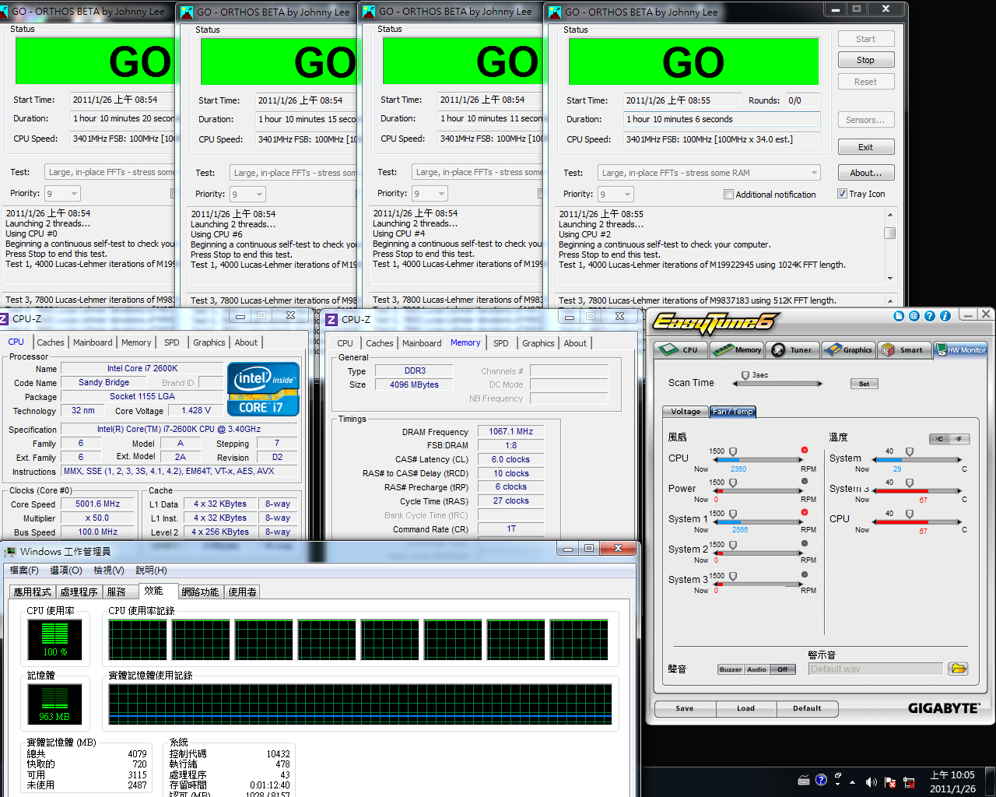
Task: Open Graphics tab in the CPU-Z Memory window
Action: [538, 343]
